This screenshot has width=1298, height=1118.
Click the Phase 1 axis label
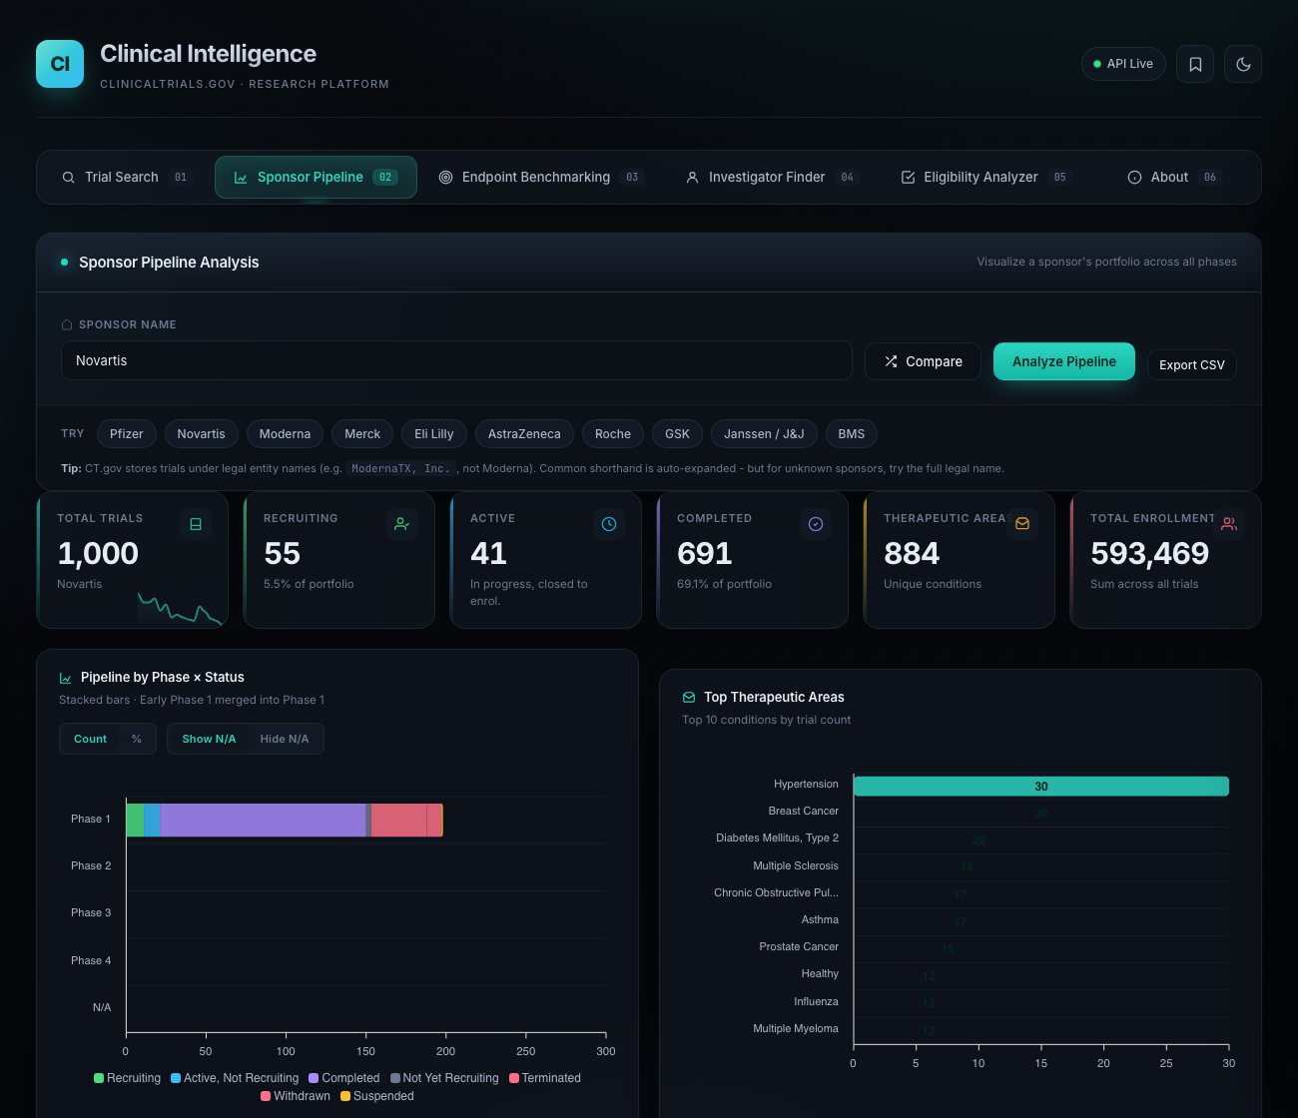click(91, 820)
